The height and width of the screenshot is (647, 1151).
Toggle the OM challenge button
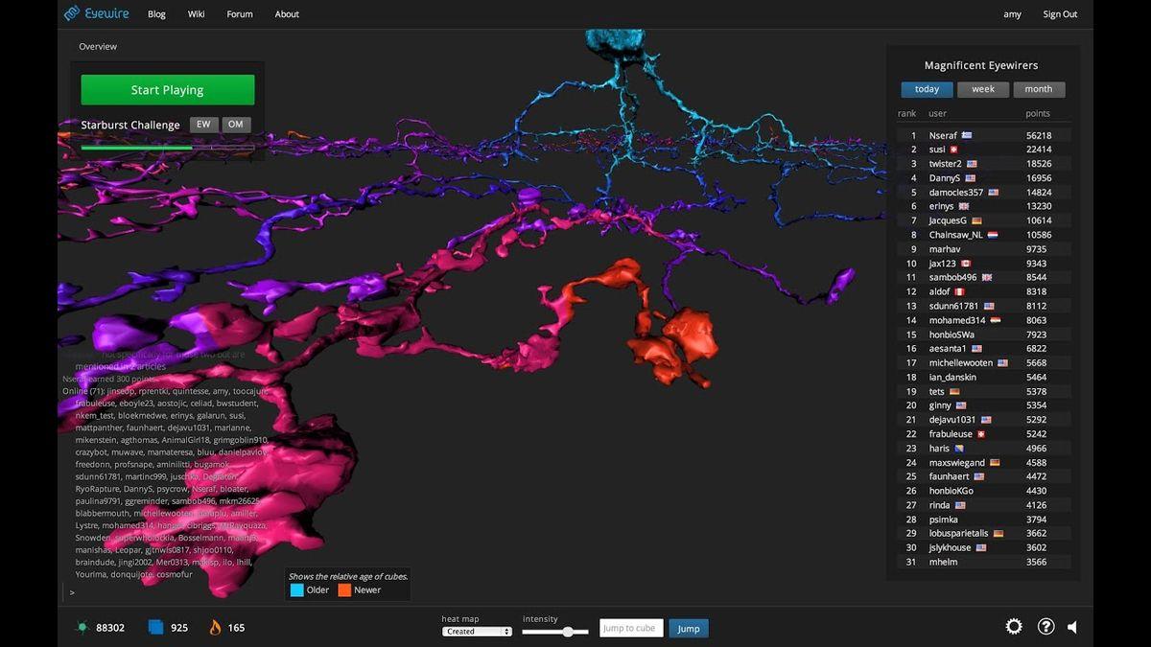(236, 125)
